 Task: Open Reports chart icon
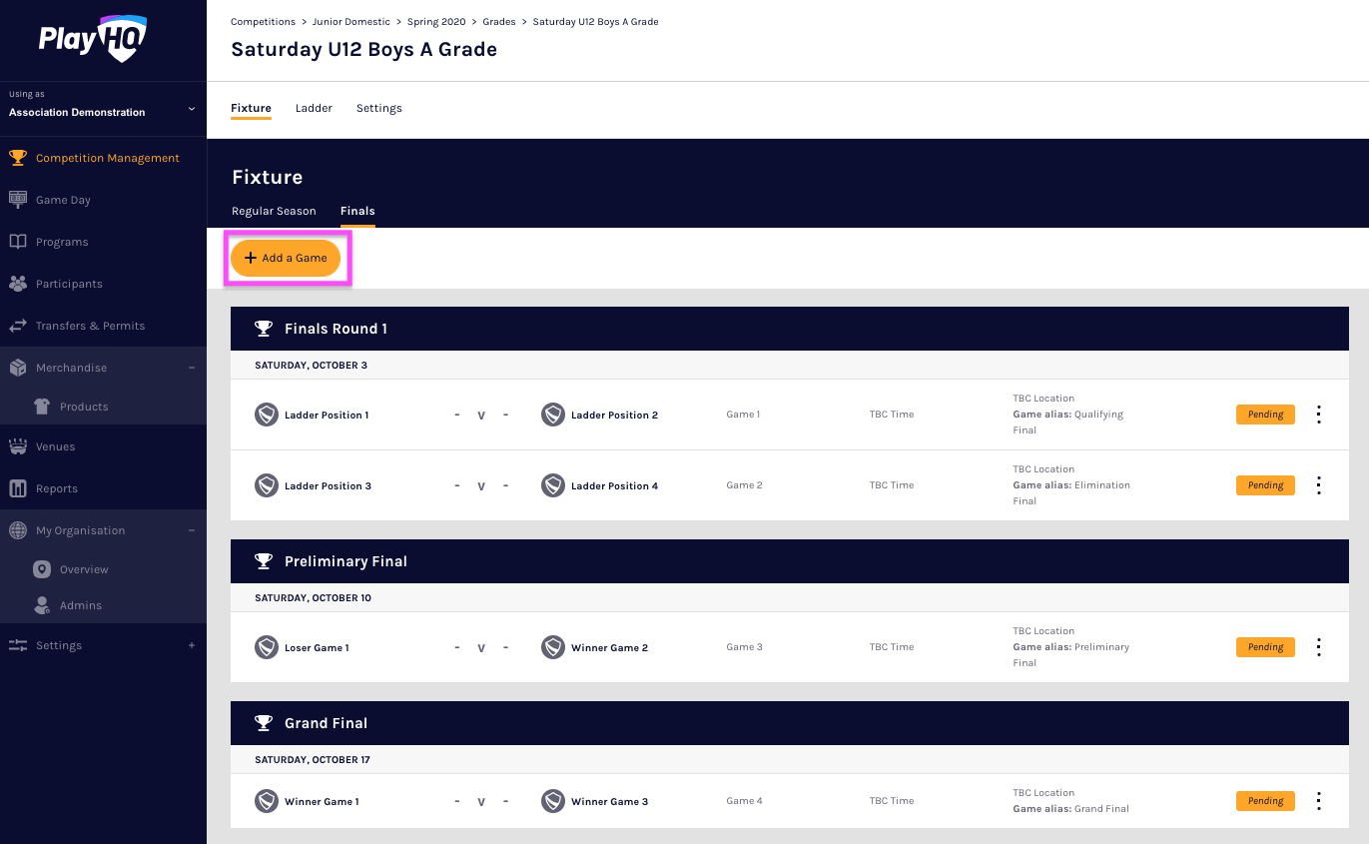point(18,488)
